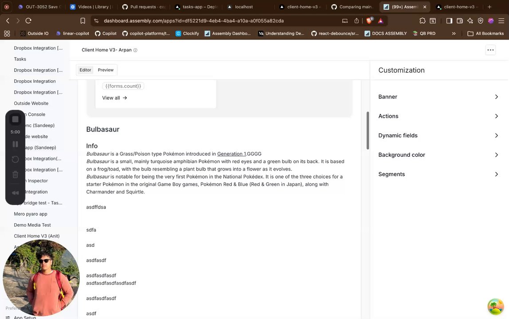Go forward in browser history
Image resolution: width=509 pixels, height=319 pixels.
[x=18, y=21]
